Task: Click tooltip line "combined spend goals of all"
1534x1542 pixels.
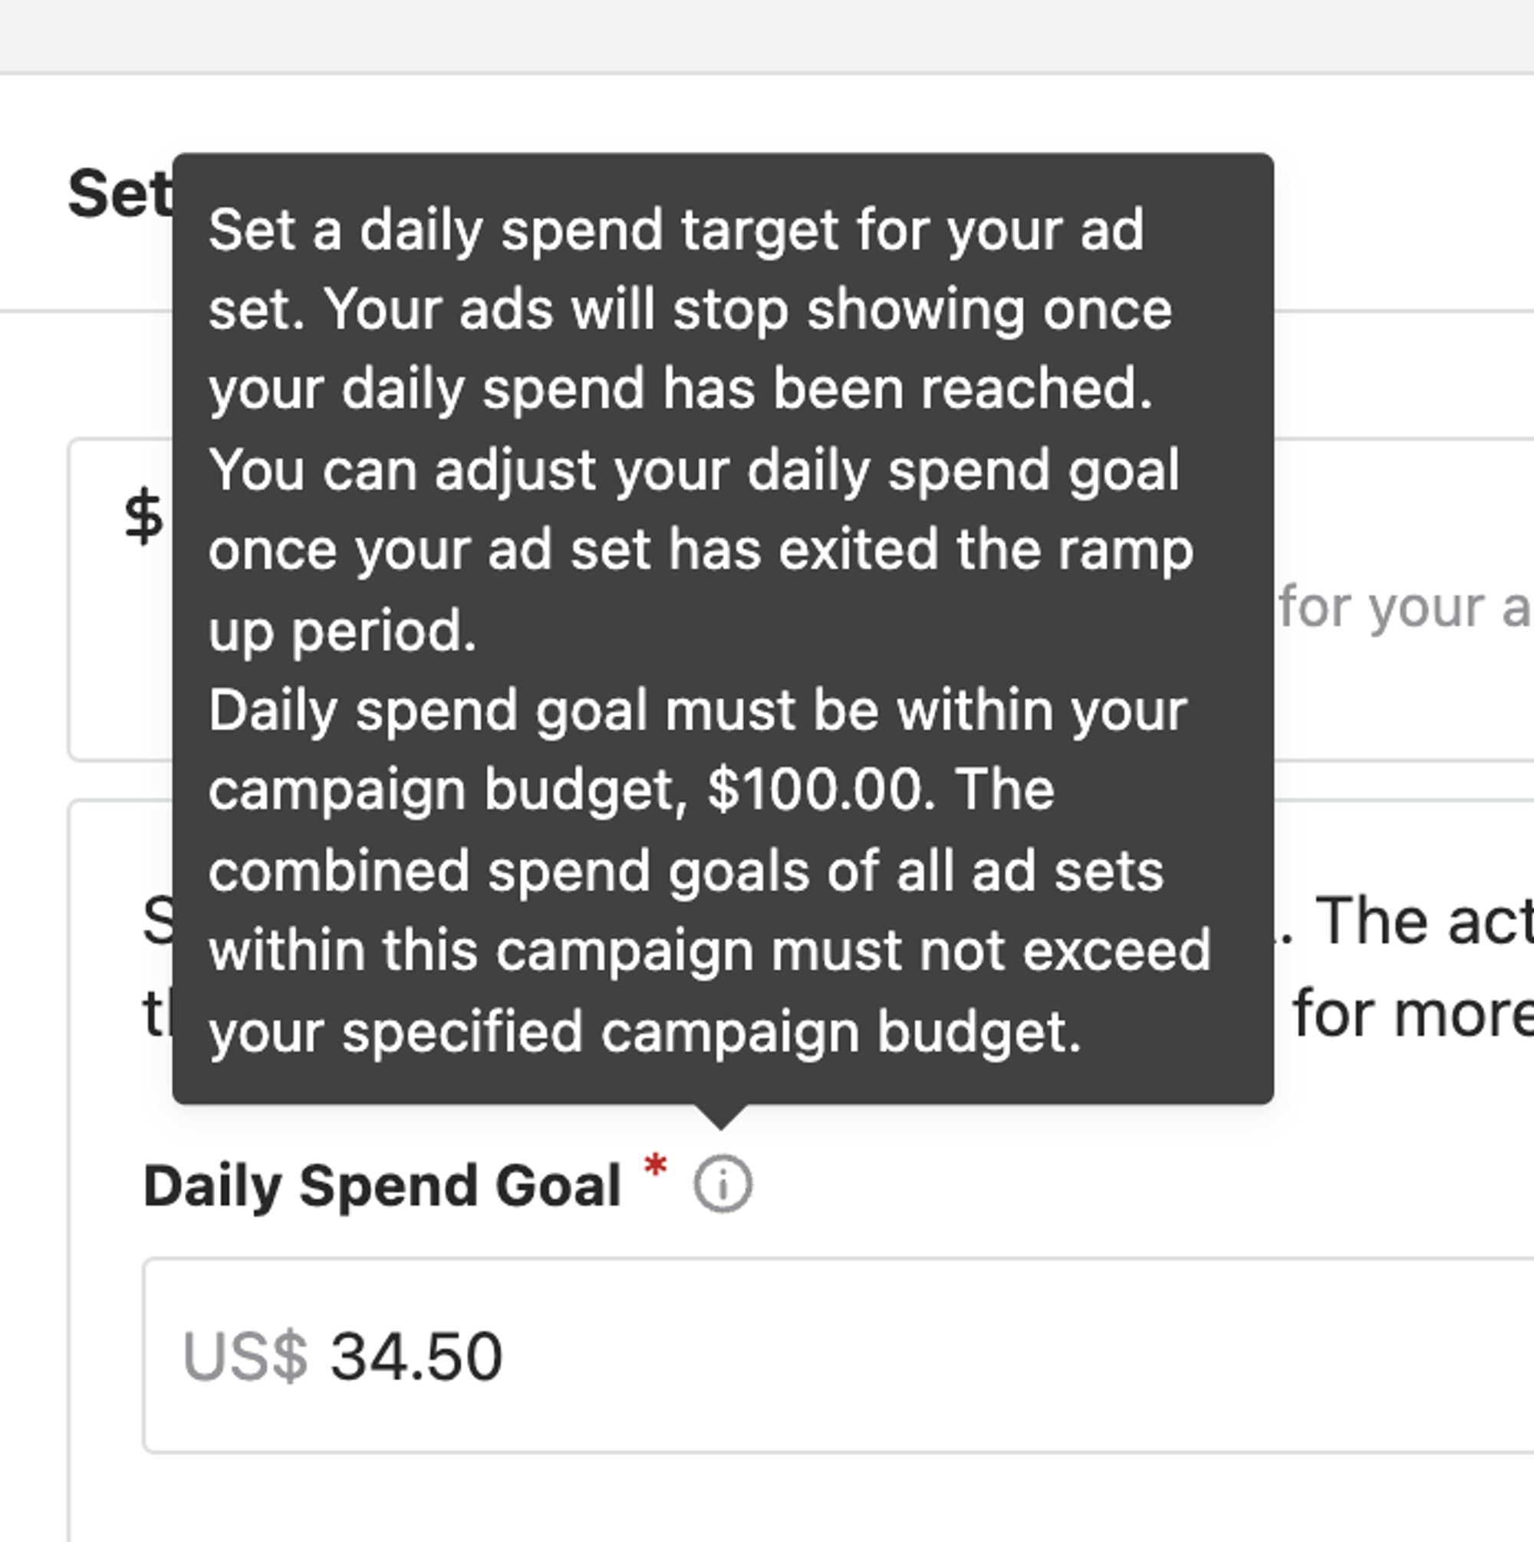Action: 685,871
